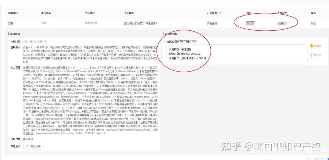The width and height of the screenshot is (329, 160).
Task: Click the 店铺身份 column header
Action: [x=13, y=13]
